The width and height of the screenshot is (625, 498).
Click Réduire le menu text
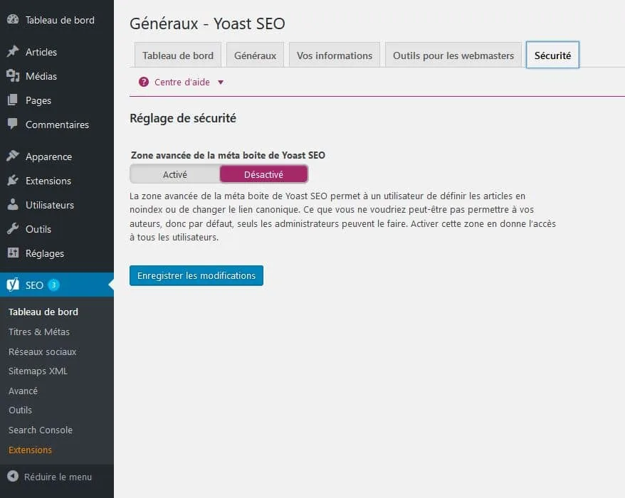[58, 477]
